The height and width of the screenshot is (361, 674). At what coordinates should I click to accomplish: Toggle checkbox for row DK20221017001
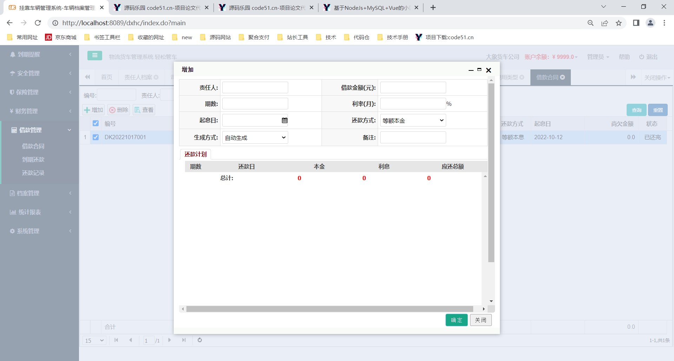[95, 137]
